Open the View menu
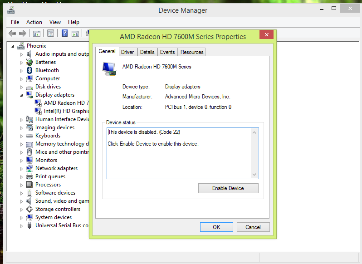The image size is (362, 264). pyautogui.click(x=55, y=22)
